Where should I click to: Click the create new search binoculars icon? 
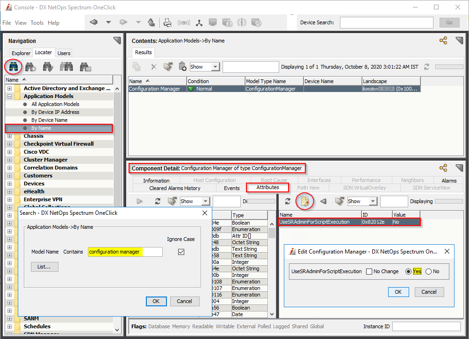click(31, 67)
